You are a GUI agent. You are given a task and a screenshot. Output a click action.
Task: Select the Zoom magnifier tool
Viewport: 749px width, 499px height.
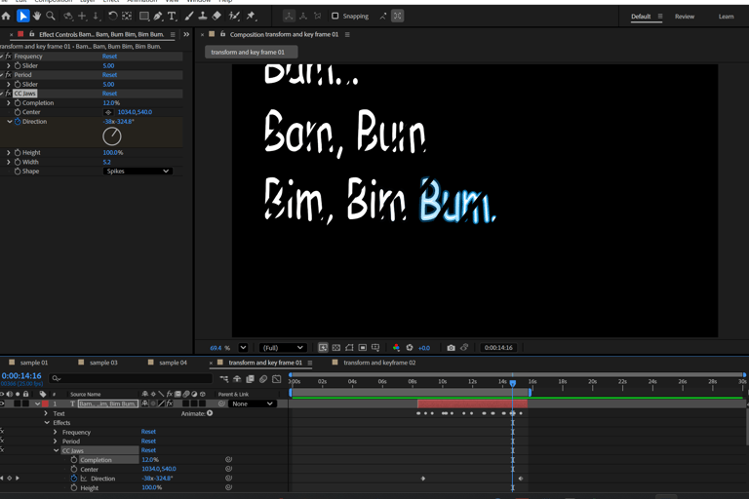(x=51, y=16)
